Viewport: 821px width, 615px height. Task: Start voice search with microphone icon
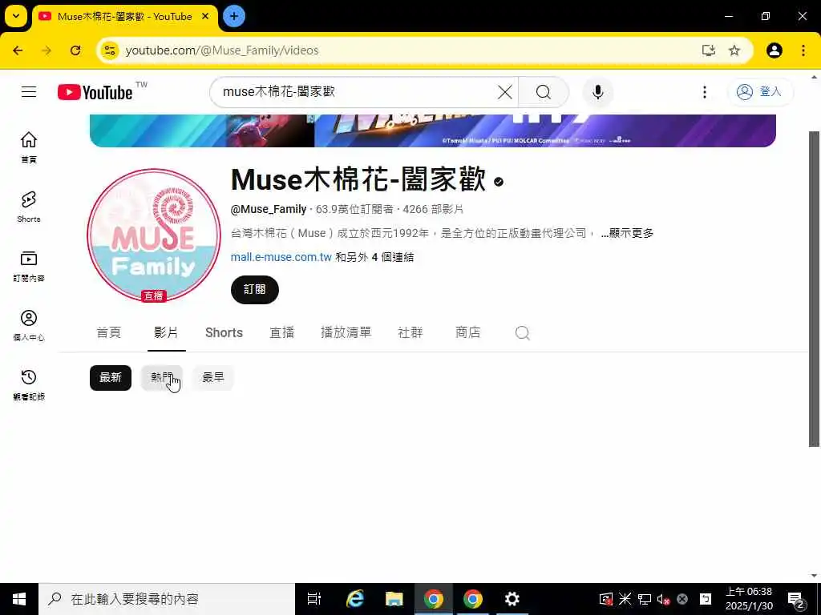click(598, 92)
